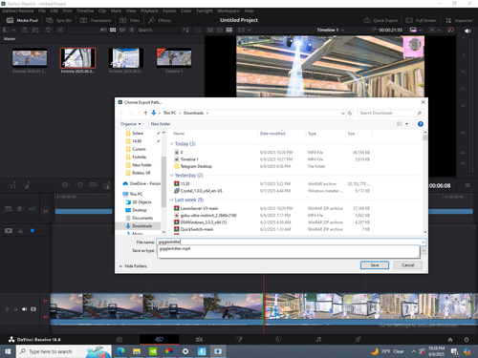Switch media pool to thumbnail grid view
Image resolution: width=478 pixels, height=358 pixels.
[x=113, y=30]
